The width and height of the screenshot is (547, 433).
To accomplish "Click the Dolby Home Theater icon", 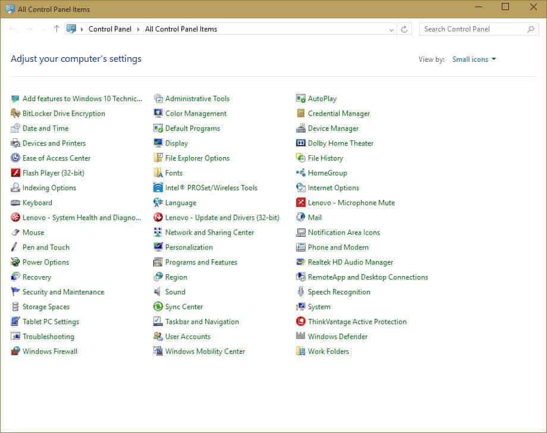I will click(x=301, y=143).
